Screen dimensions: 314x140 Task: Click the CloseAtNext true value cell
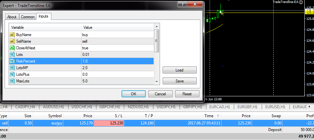(x=118, y=48)
